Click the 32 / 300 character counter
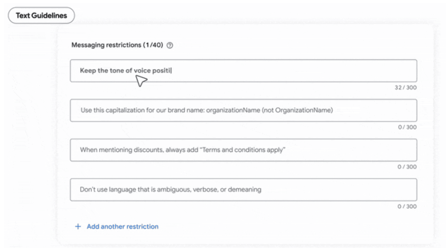446x251 pixels. (x=405, y=88)
